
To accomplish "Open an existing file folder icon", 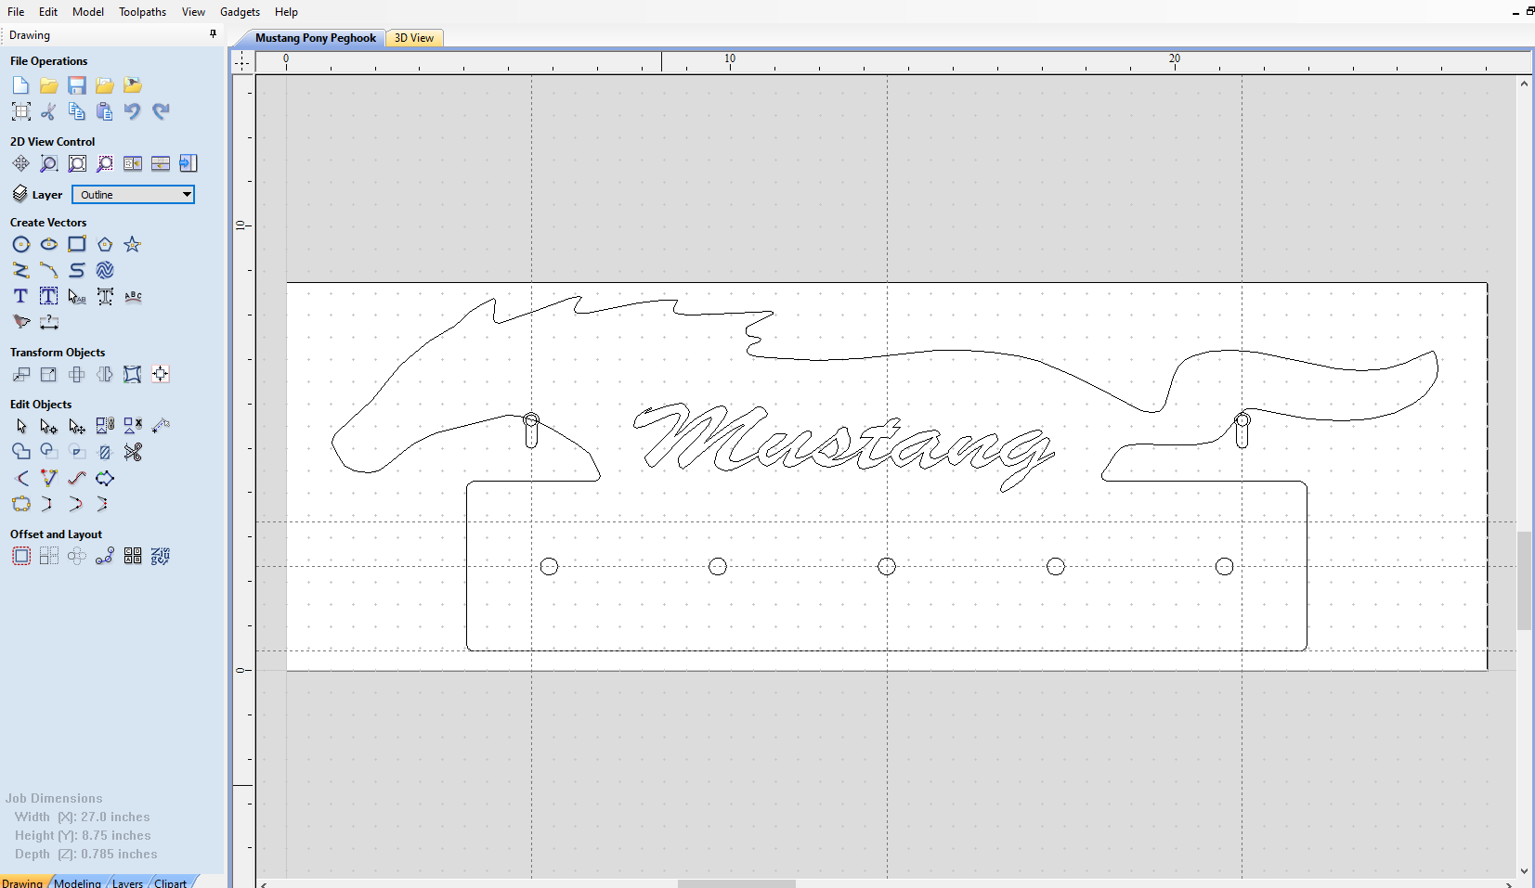I will (x=48, y=85).
